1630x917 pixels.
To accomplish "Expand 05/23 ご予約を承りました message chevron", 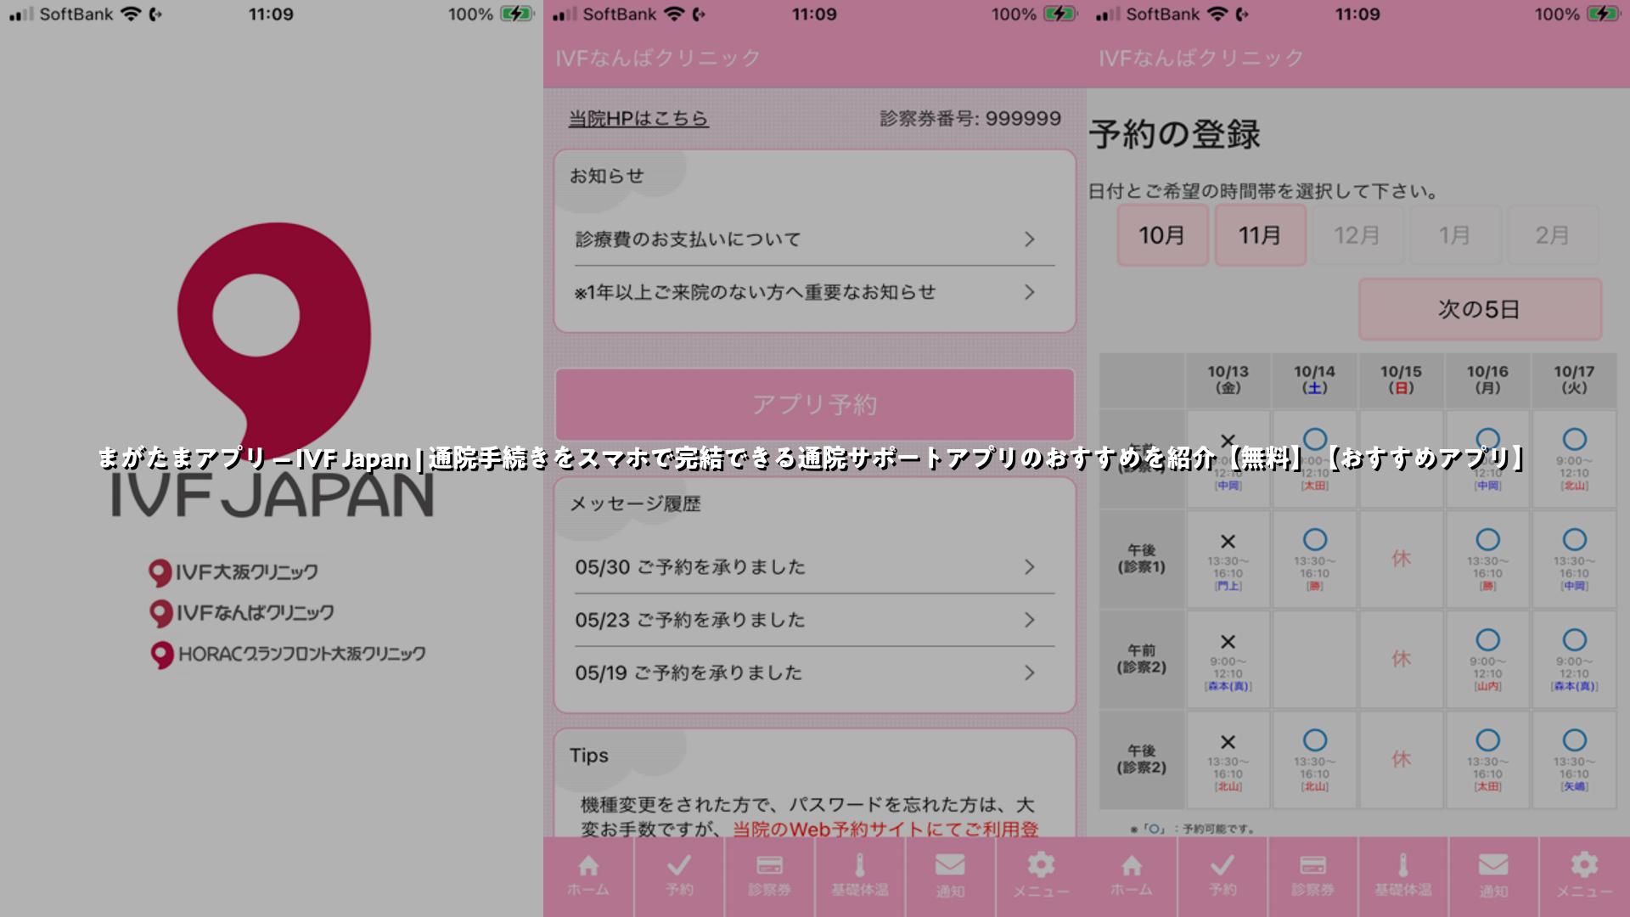I will tap(1029, 620).
